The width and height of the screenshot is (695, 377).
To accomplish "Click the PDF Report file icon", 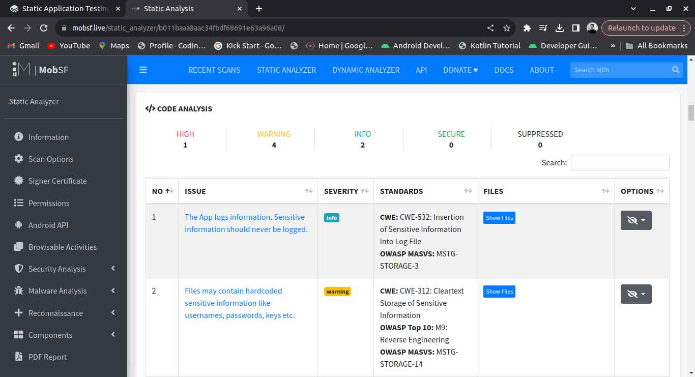I will [19, 357].
